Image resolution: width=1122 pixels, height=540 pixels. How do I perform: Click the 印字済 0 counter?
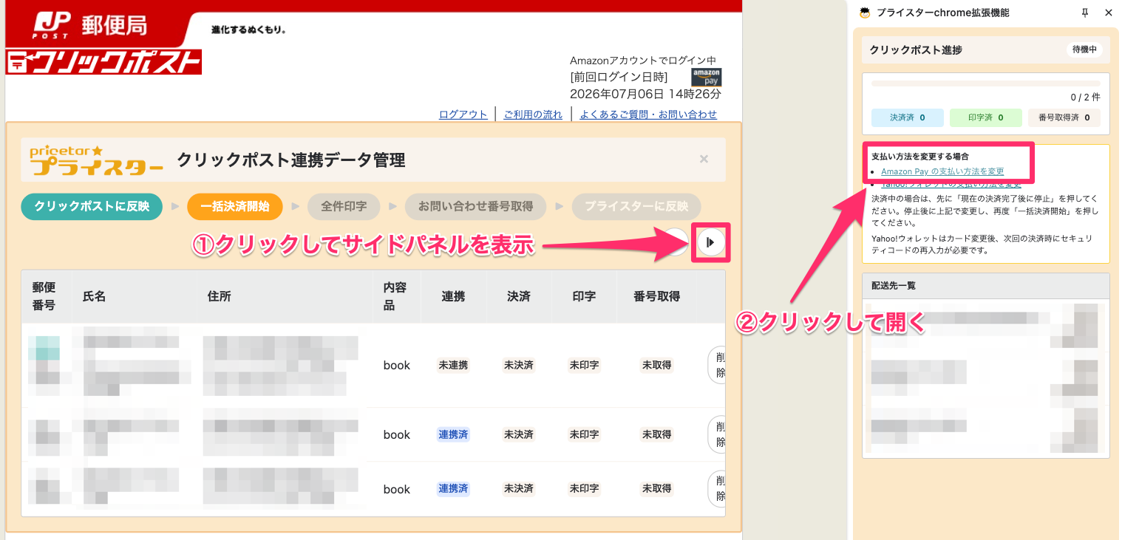tap(985, 117)
